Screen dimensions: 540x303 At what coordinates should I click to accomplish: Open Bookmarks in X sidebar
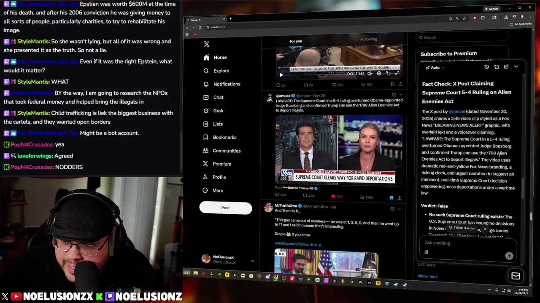click(220, 137)
